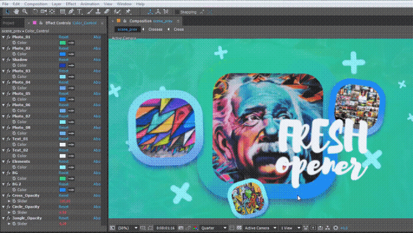The height and width of the screenshot is (233, 413).
Task: Open the magnification 50% dropdown
Action: coord(127,228)
